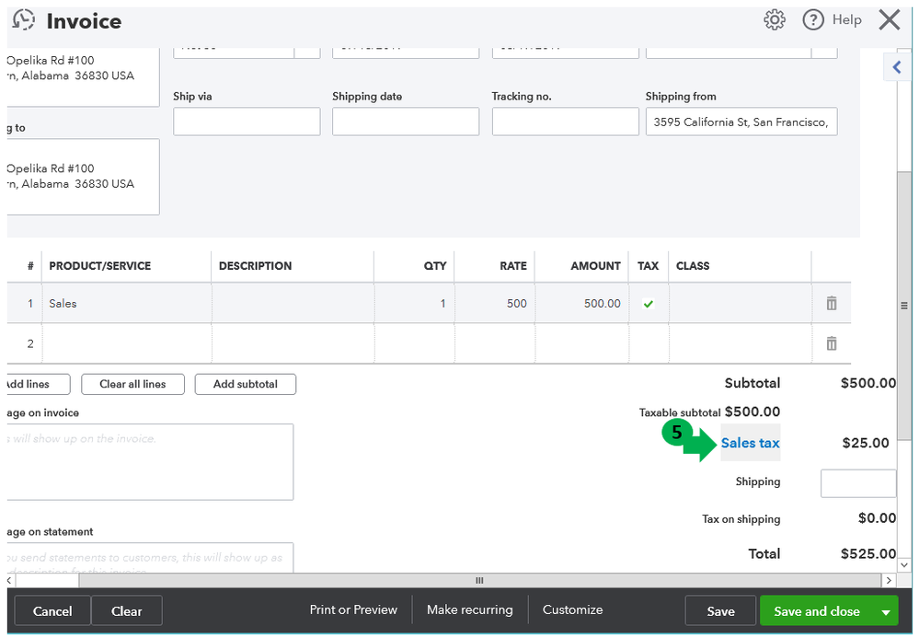Select the Sales product cell in line 1
Viewport: 919px width, 638px height.
pyautogui.click(x=127, y=303)
